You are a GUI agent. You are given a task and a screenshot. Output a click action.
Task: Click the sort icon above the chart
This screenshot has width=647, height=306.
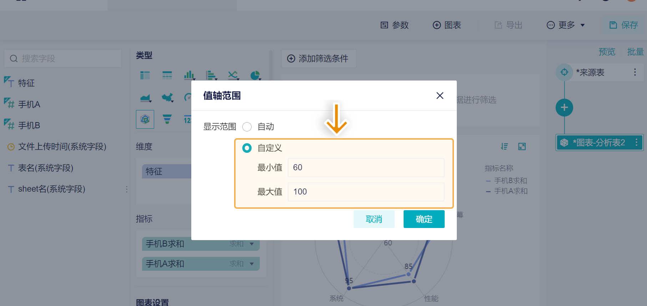[504, 146]
